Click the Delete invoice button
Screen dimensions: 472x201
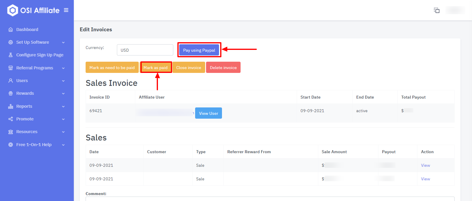[223, 67]
